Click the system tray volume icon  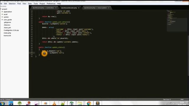click(x=174, y=103)
